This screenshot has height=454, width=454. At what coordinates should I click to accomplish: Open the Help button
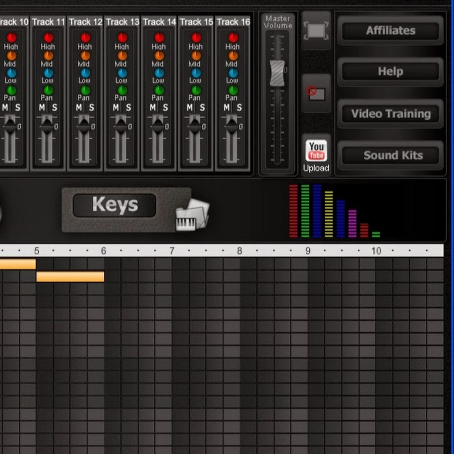[390, 72]
